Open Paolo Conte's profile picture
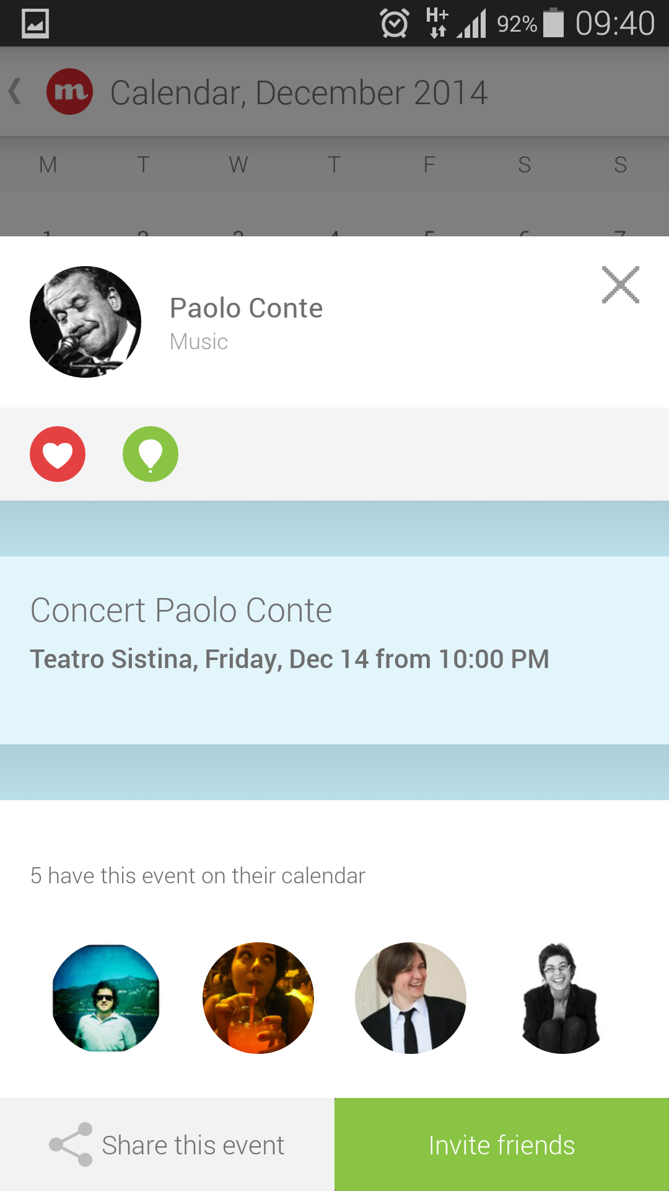Viewport: 669px width, 1191px height. click(x=85, y=322)
